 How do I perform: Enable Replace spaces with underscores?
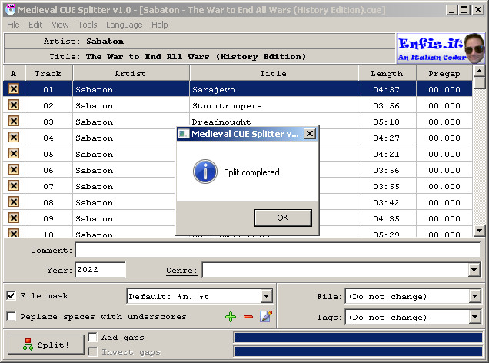point(11,316)
